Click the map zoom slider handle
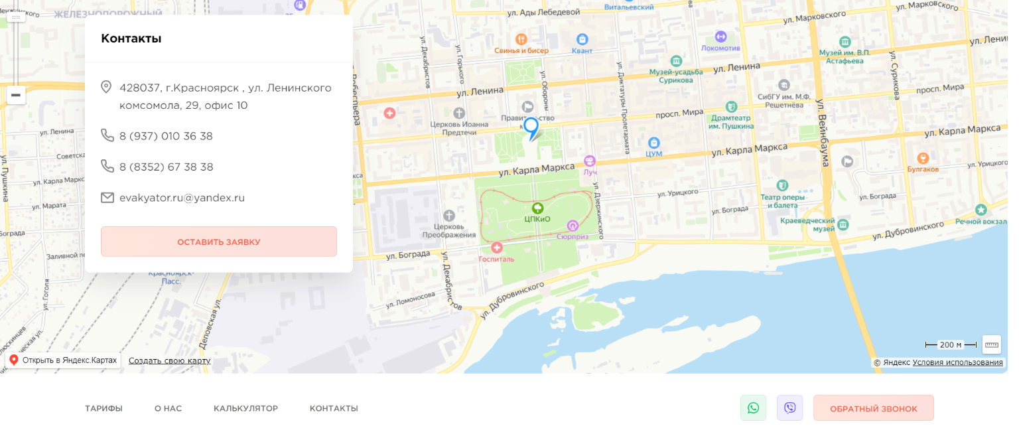The width and height of the screenshot is (1019, 442). pos(16,17)
